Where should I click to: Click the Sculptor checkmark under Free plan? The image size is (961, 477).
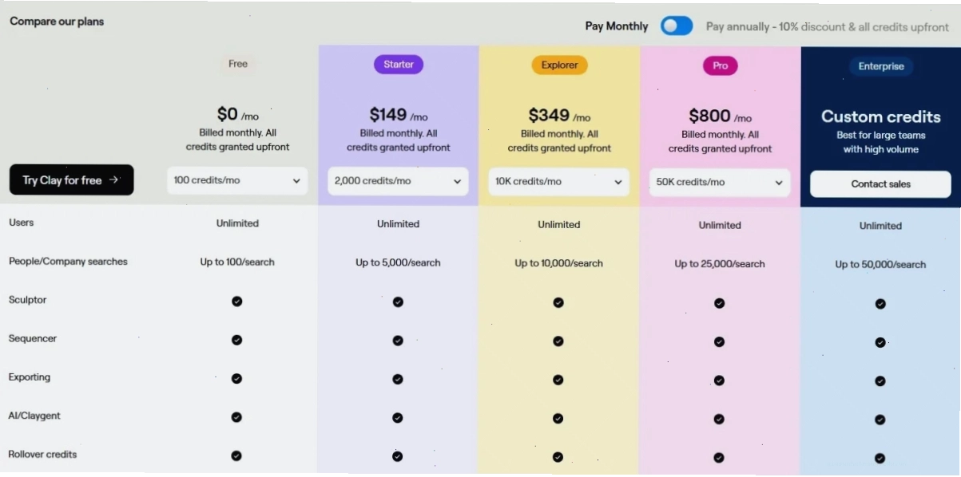237,302
